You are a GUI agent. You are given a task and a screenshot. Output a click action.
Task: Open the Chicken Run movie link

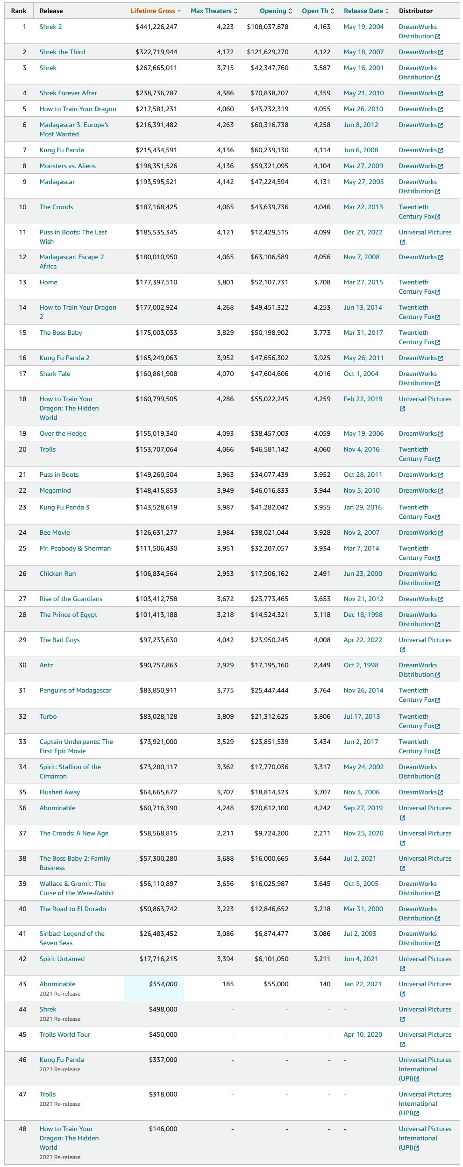coord(57,573)
